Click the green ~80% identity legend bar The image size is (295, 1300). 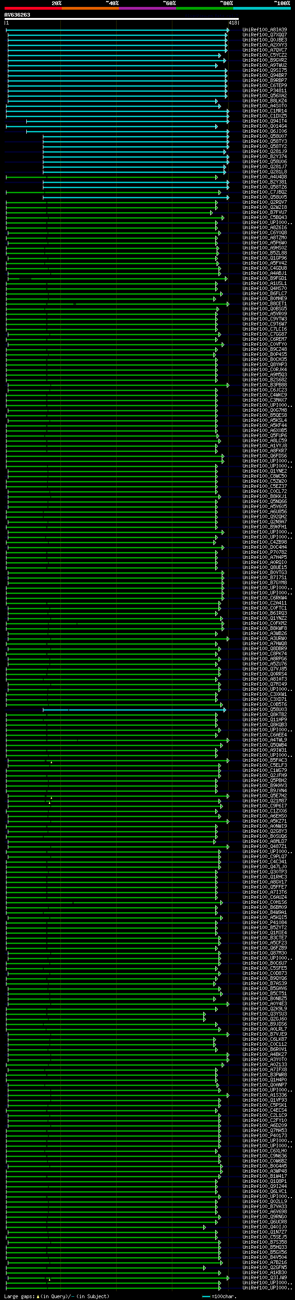pos(205,8)
